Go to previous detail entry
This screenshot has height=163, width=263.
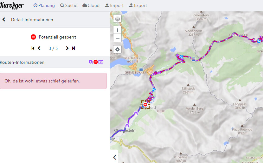click(x=39, y=48)
